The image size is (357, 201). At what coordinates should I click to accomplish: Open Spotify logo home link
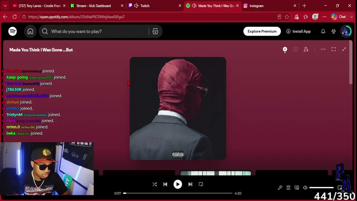coord(13,31)
